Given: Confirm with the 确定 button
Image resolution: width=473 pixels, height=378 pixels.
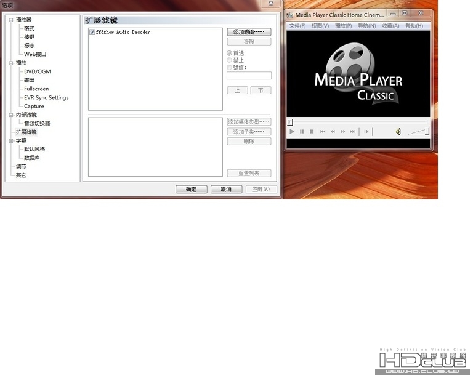Looking at the screenshot, I should 192,189.
